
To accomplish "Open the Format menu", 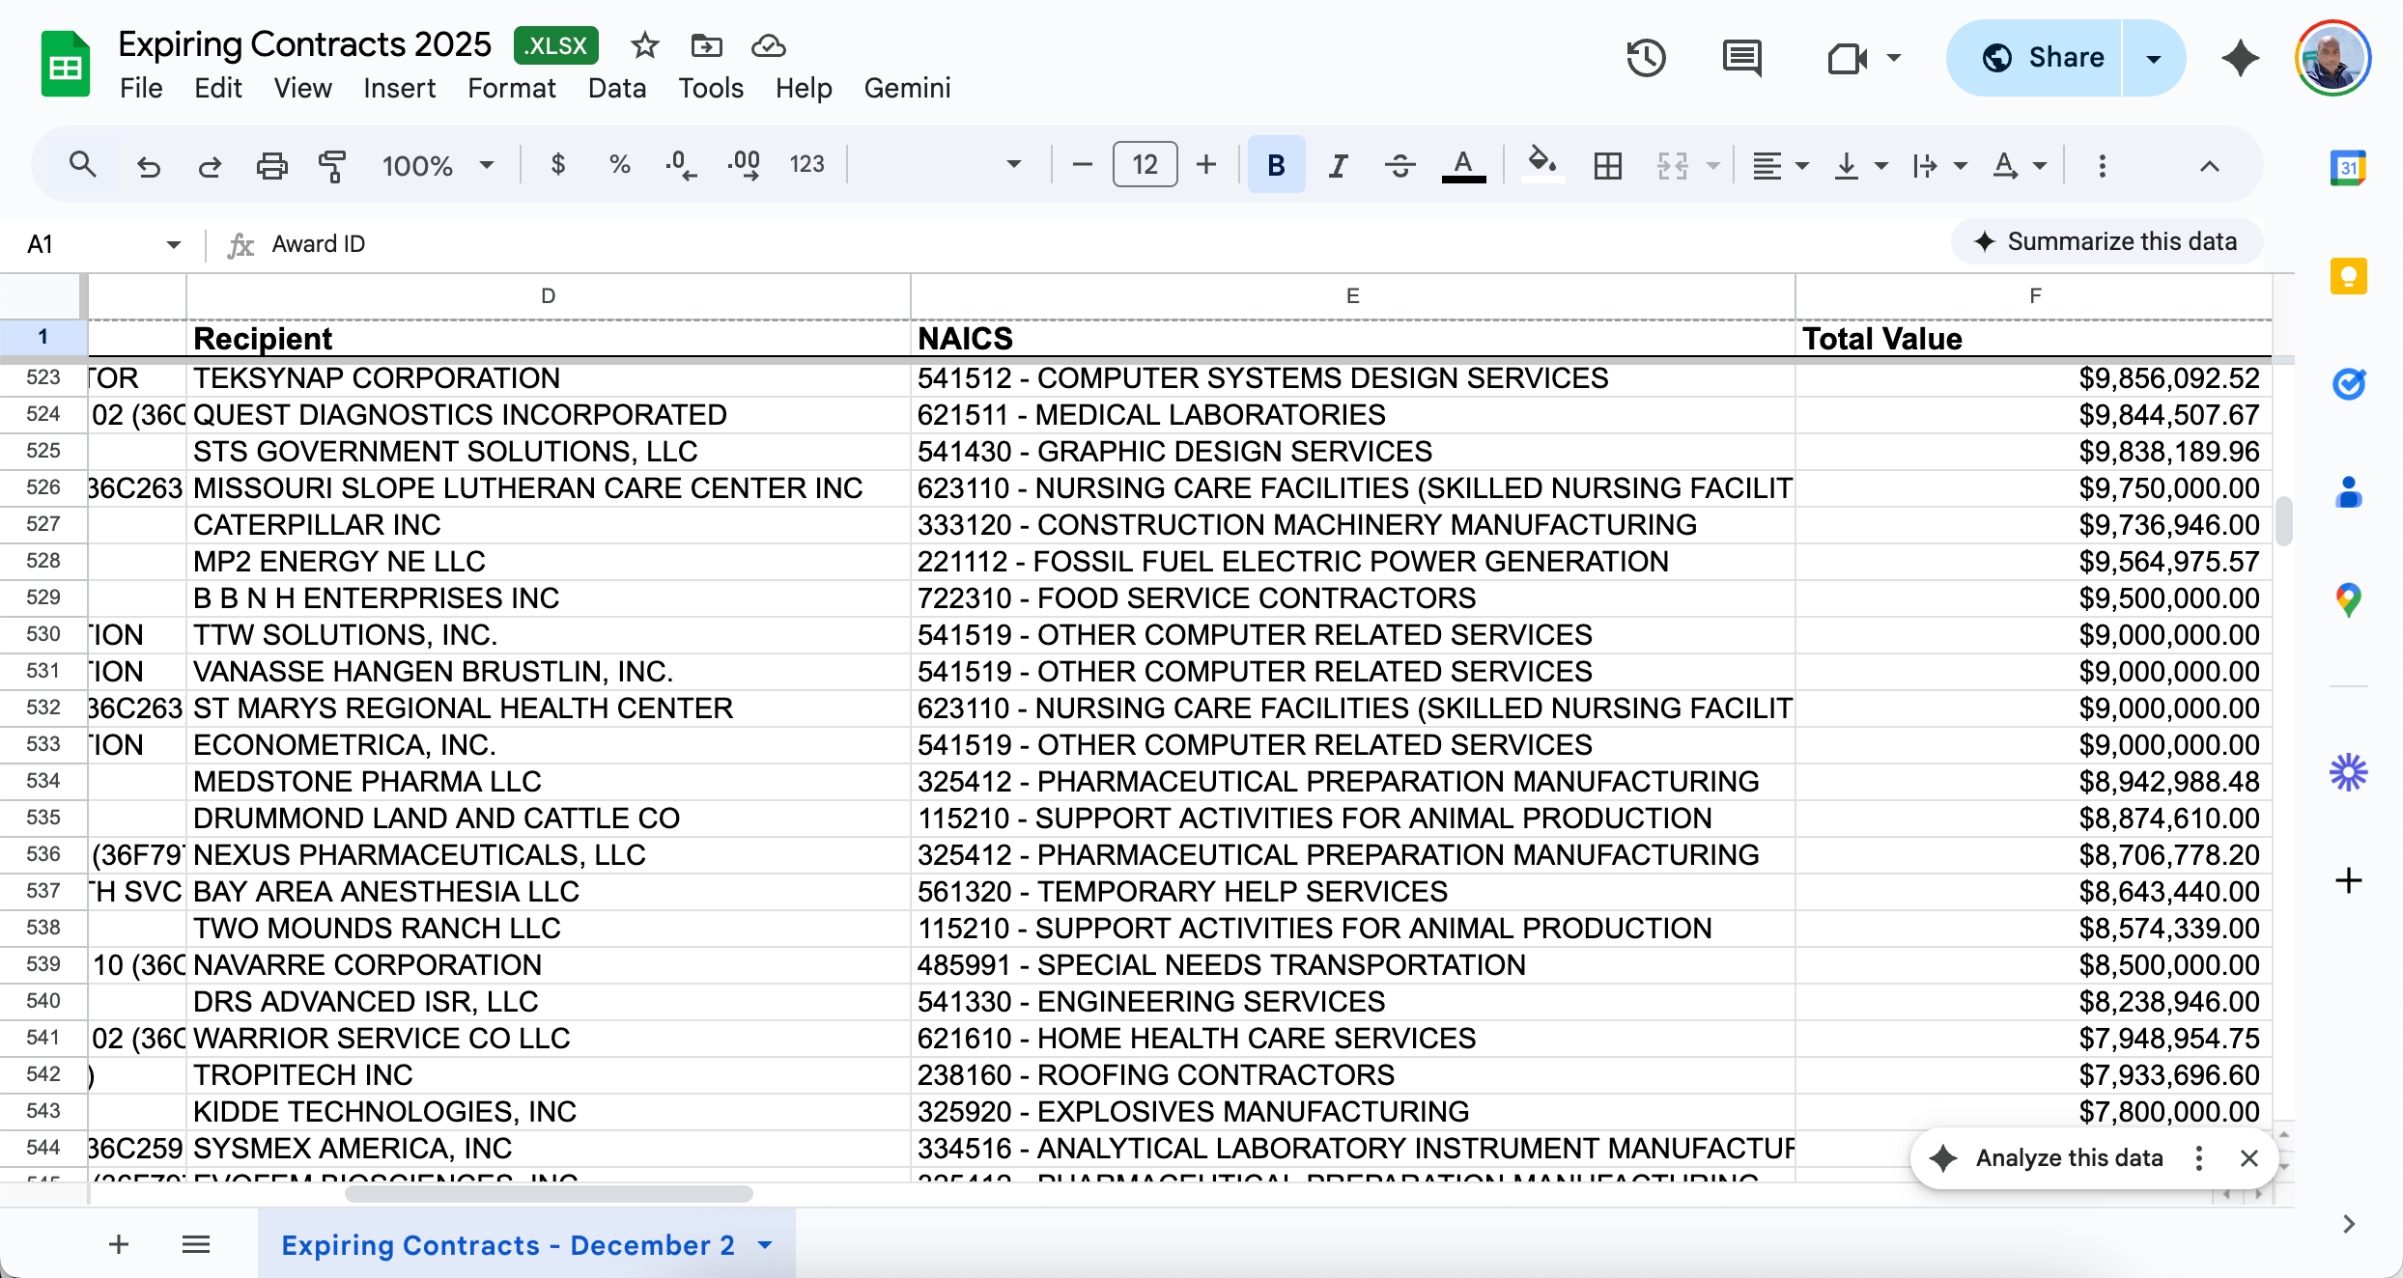I will 511,88.
